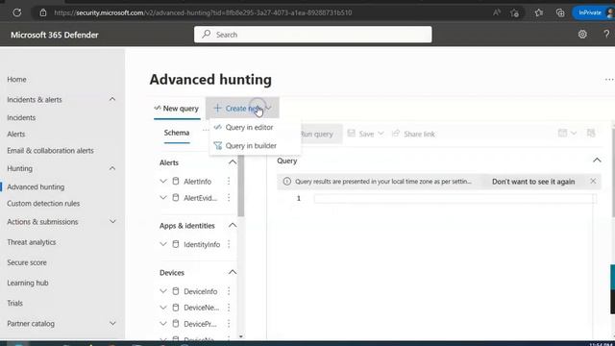Screen dimensions: 615x346
Task: Click the AlertInfo table icon
Action: tap(176, 182)
